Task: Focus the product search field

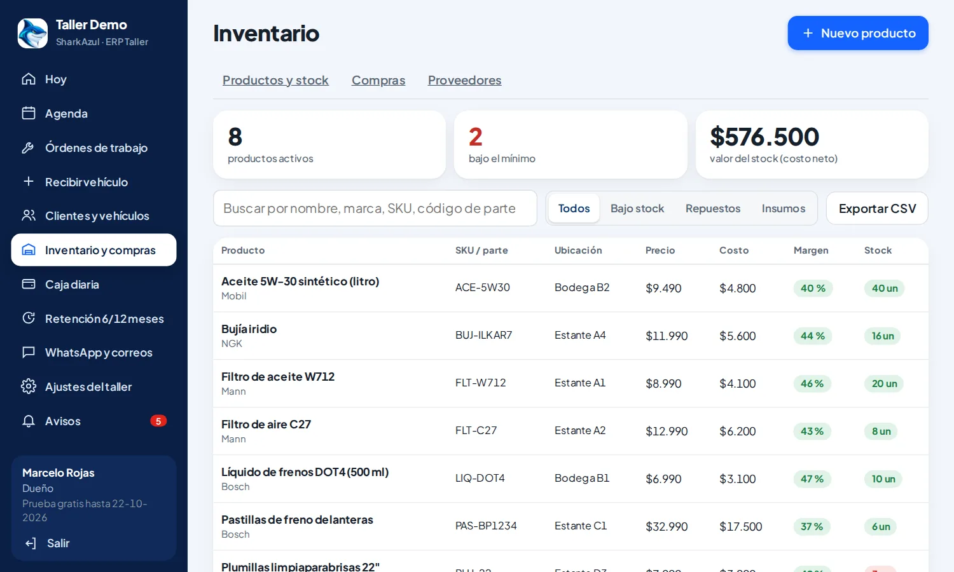Action: point(375,208)
